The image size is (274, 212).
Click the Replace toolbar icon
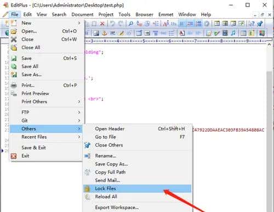tap(139, 24)
